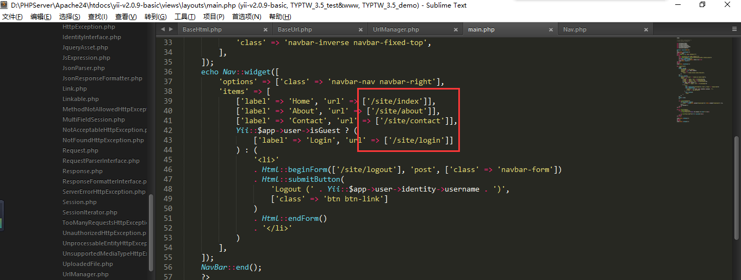Close the Nav.php tab
This screenshot has width=741, height=280.
coord(646,30)
